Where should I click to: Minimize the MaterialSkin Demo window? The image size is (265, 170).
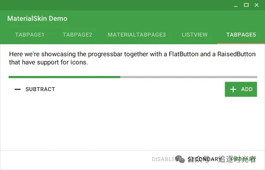point(236,5)
